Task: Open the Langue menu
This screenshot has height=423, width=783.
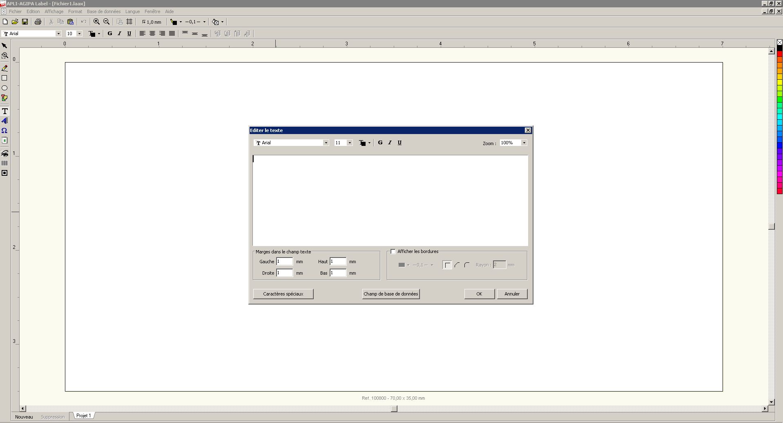Action: tap(132, 11)
